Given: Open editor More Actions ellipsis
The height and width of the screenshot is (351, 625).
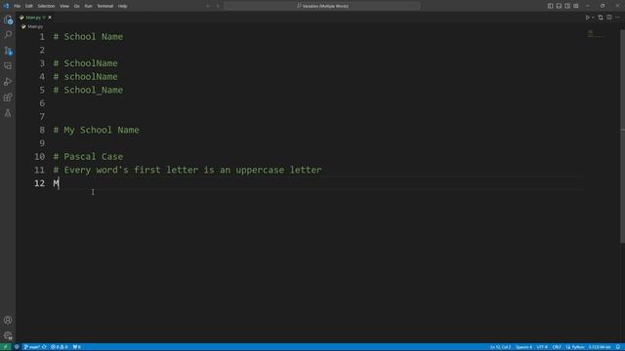Looking at the screenshot, I should coord(617,18).
